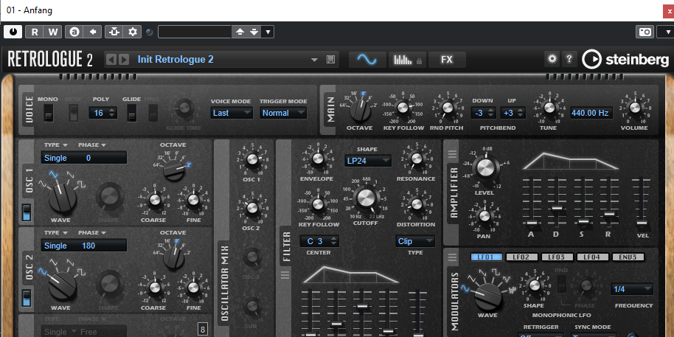Viewport: 674px width, 337px height.
Task: Save preset using the floppy disk icon
Action: tap(331, 59)
